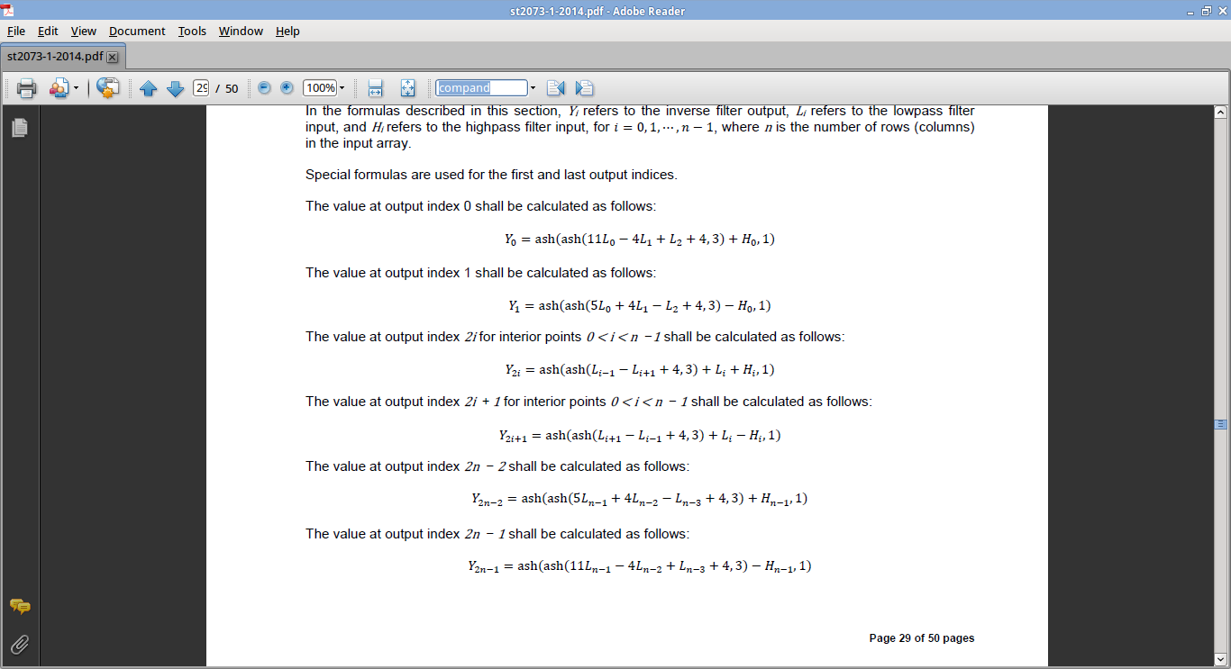Screen dimensions: 1231x669
Task: Close the st2073-1-2014.pdf tab
Action: pyautogui.click(x=113, y=57)
